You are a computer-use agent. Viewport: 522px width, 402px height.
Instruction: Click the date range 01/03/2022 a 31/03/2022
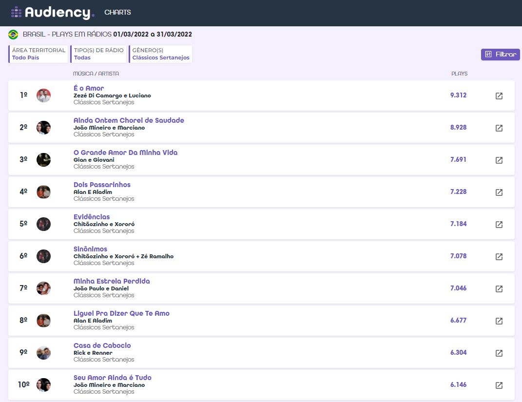[x=153, y=34]
